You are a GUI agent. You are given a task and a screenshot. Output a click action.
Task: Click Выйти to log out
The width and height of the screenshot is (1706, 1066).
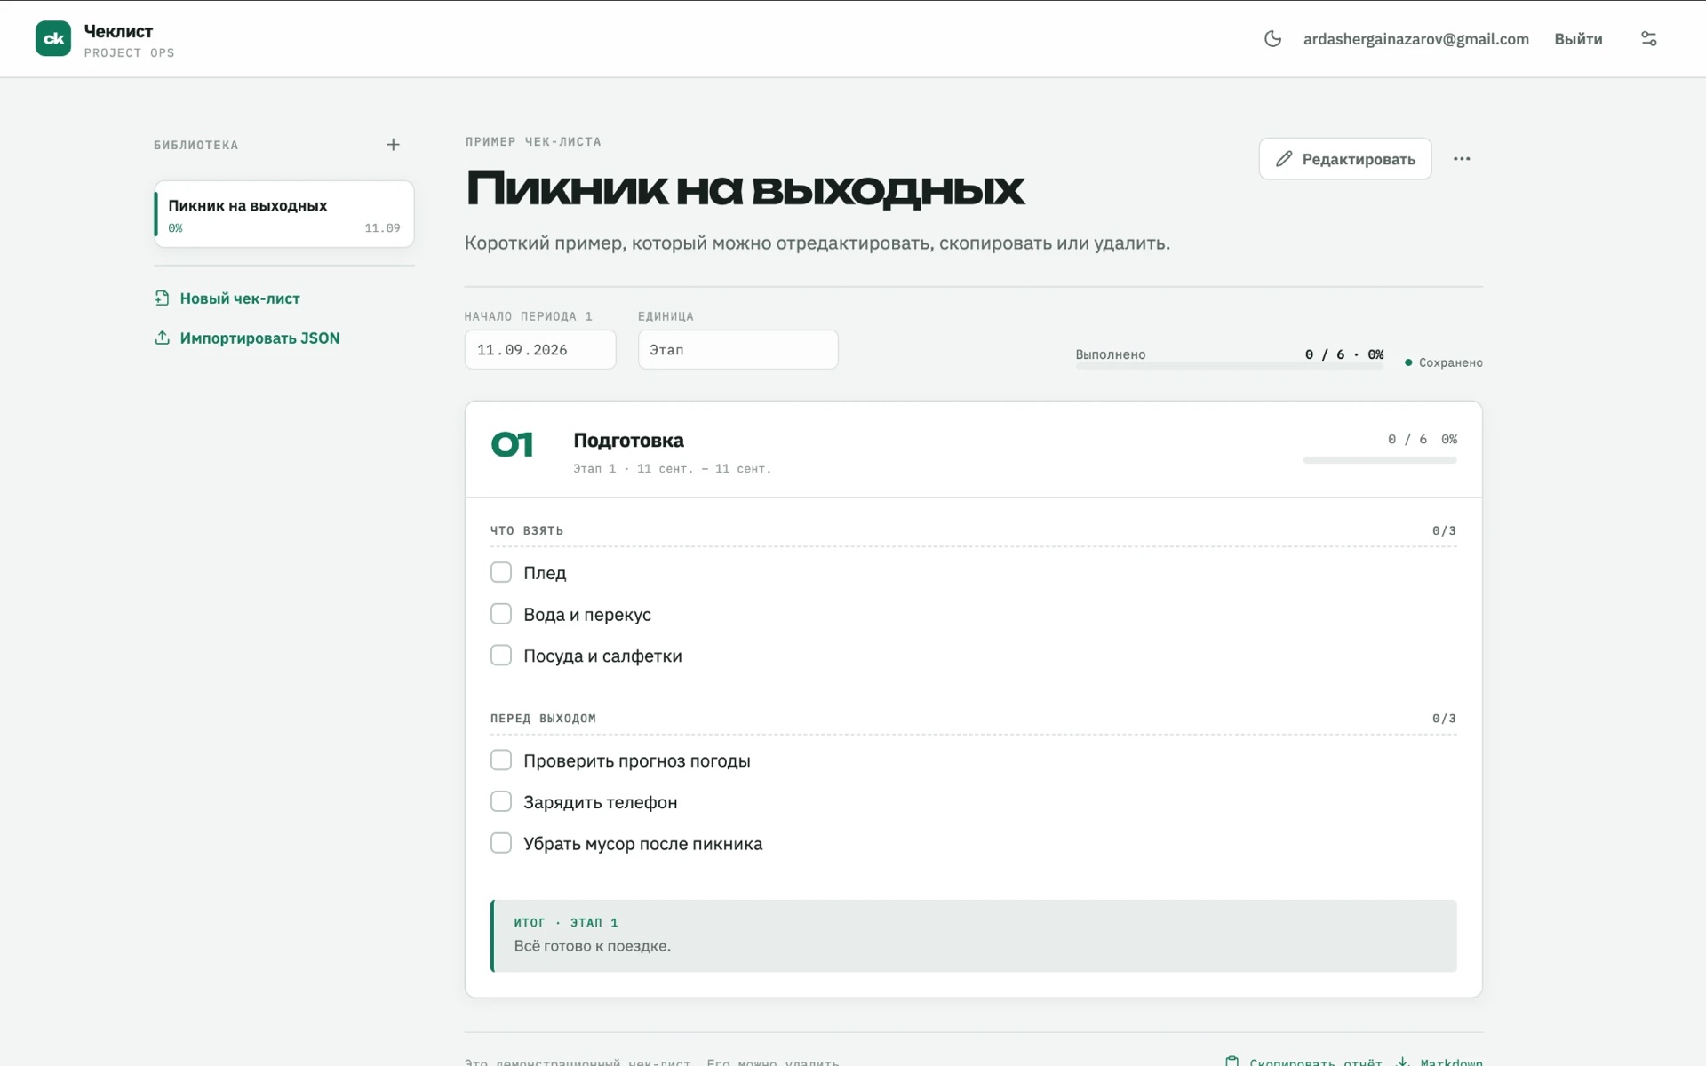[1578, 39]
